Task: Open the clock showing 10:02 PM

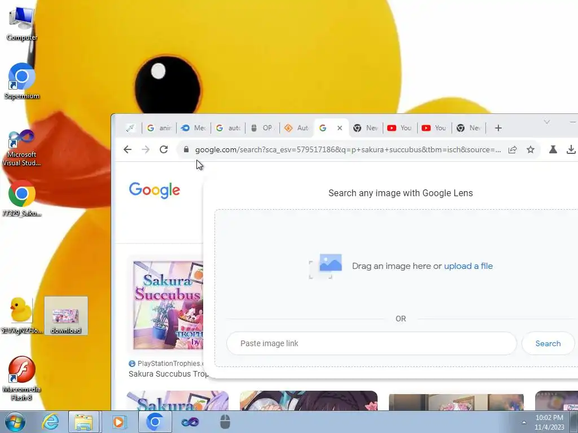Action: (x=549, y=422)
